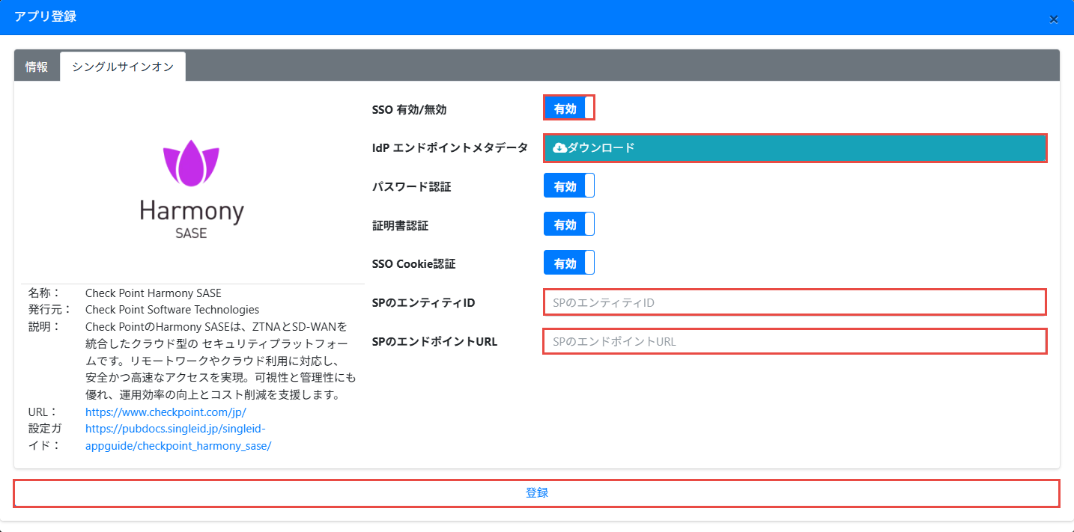Click the IdP エンドポイントメタデータ label
The width and height of the screenshot is (1074, 532).
click(x=449, y=148)
